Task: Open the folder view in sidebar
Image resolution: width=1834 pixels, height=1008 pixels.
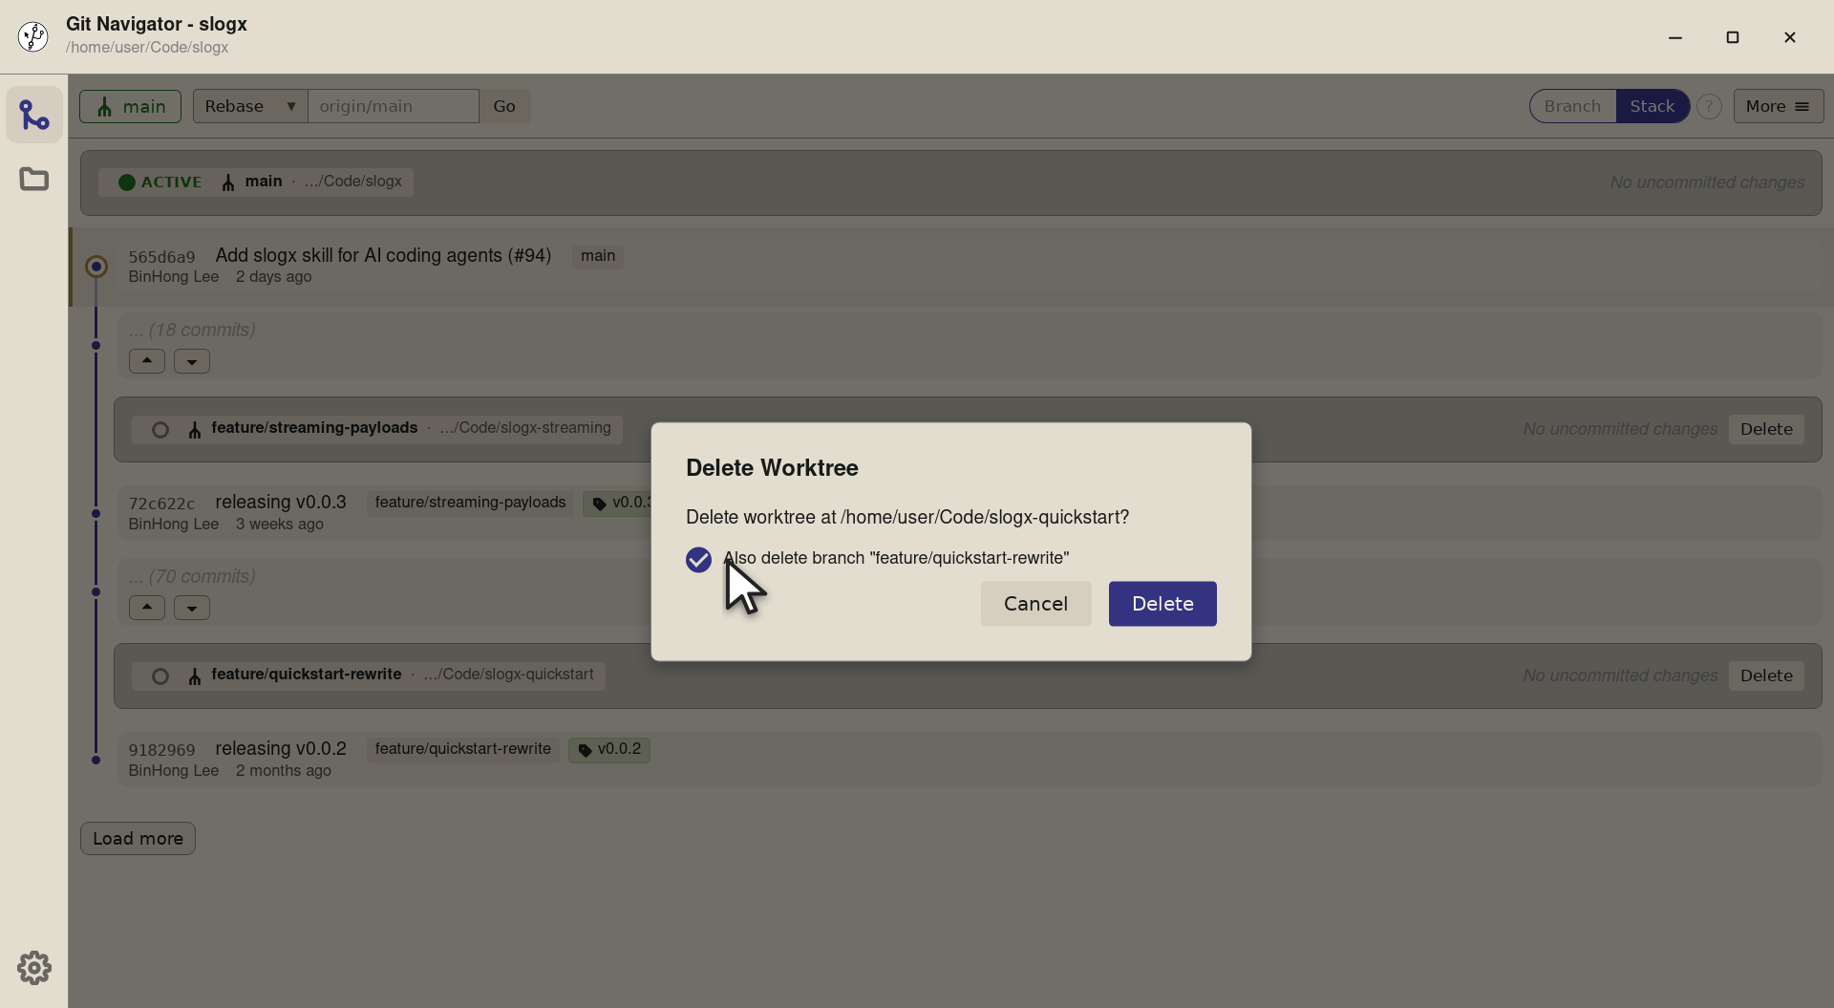Action: click(34, 179)
